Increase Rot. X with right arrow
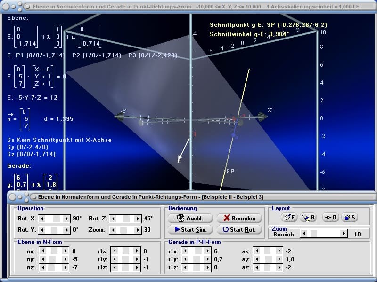This screenshot has width=377, height=282. click(67, 219)
